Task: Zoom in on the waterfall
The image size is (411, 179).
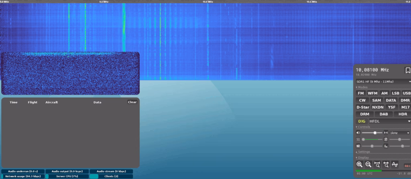Action: [359, 164]
